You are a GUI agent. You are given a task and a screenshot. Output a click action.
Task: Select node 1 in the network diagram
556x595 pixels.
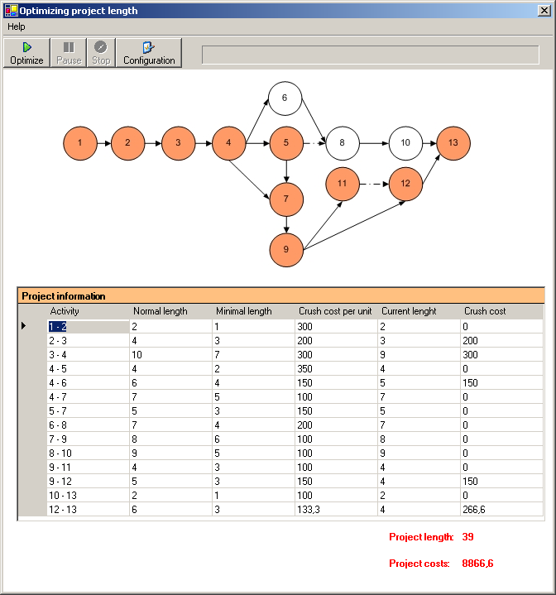point(80,143)
